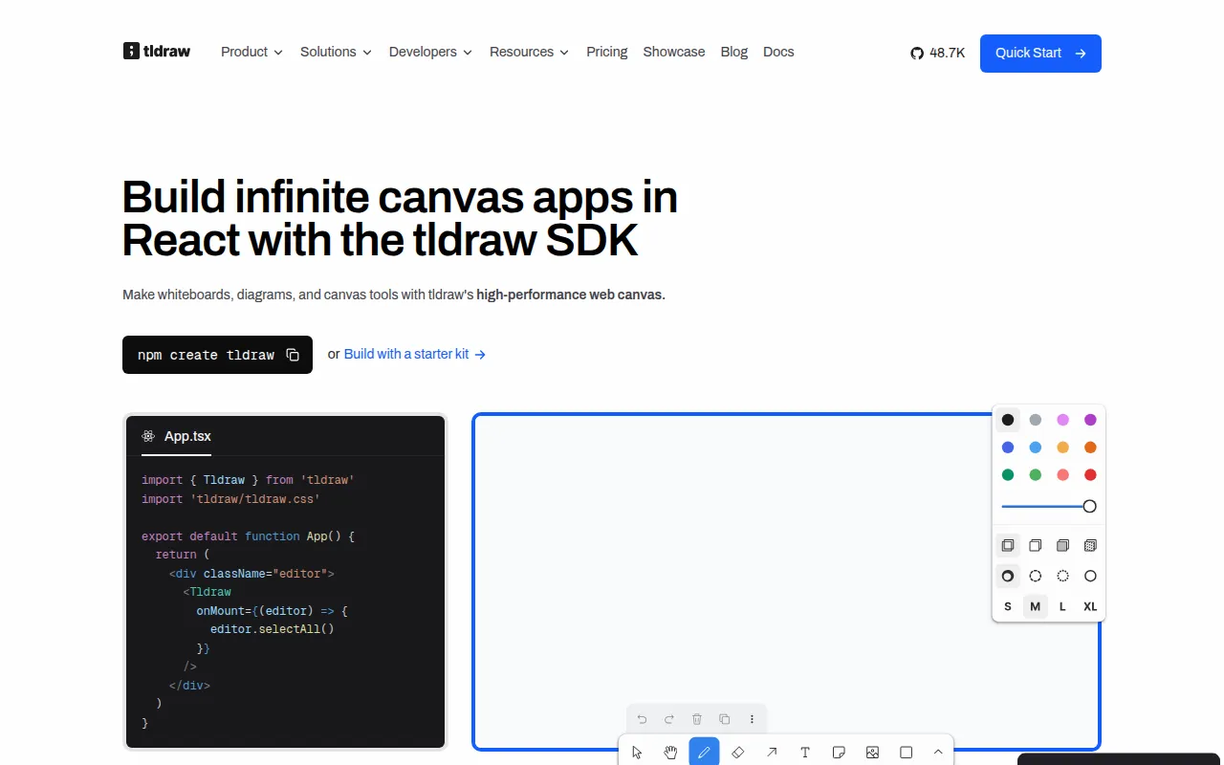Select the Rectangle shape tool

pos(906,753)
